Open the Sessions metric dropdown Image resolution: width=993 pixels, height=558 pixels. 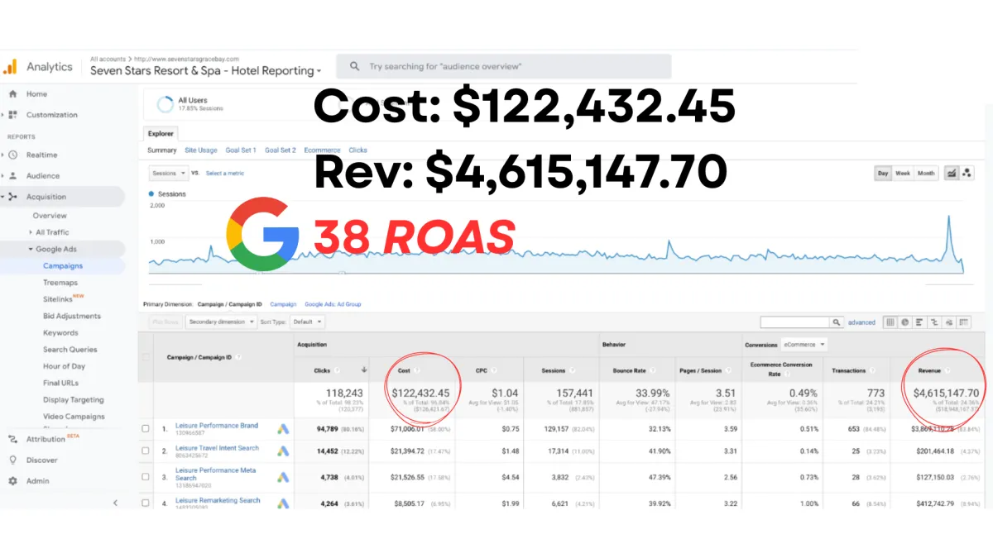pos(169,173)
